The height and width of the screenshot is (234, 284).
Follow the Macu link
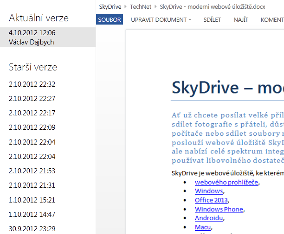203,227
